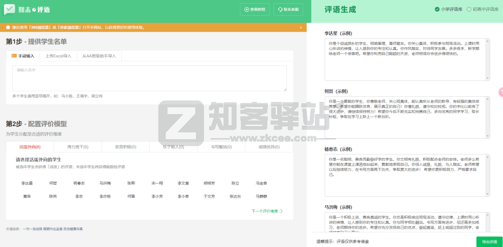The image size is (503, 247).
Task: Open the 一对一发成绩 friend link
Action: (32, 229)
